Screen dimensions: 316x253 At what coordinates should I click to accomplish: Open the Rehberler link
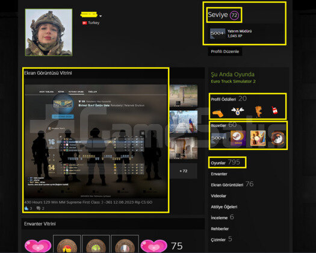coord(220,229)
